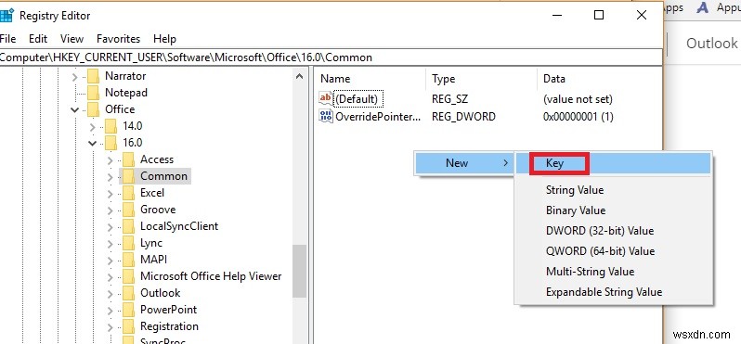Expand the Access key
This screenshot has height=344, width=741.
(x=110, y=160)
